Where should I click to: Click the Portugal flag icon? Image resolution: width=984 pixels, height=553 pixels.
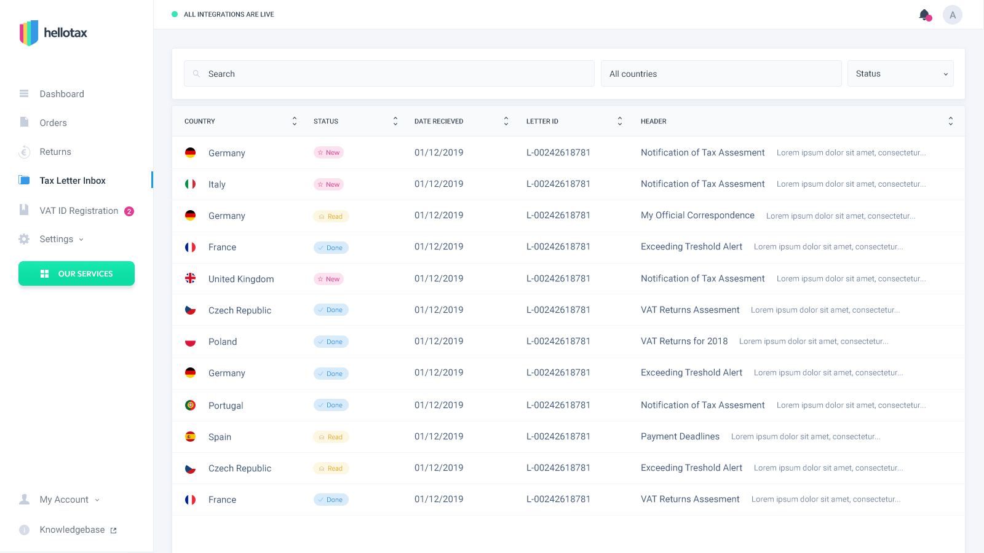[191, 405]
